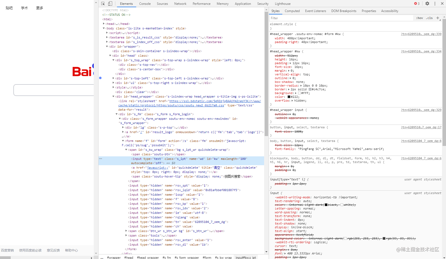Select the #head_wrapper breadcrumb
This screenshot has width=446, height=259.
click(148, 257)
